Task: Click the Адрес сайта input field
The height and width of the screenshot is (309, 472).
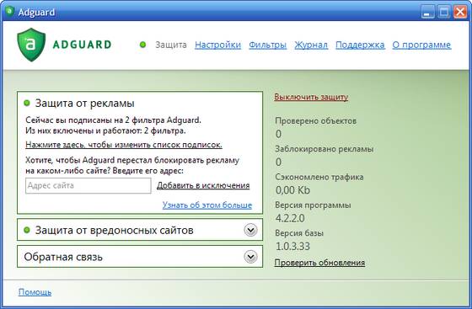Action: [88, 186]
